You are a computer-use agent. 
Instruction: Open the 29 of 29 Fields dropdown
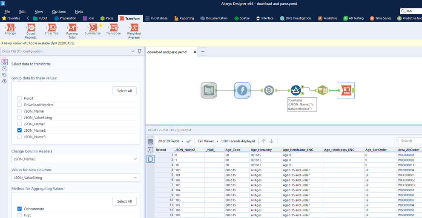pyautogui.click(x=171, y=141)
